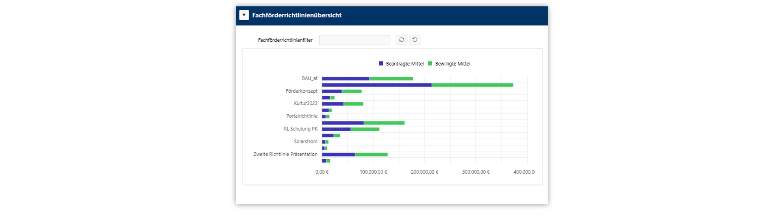Toggle the Beantragte Mittel legend text
The height and width of the screenshot is (219, 767).
405,64
